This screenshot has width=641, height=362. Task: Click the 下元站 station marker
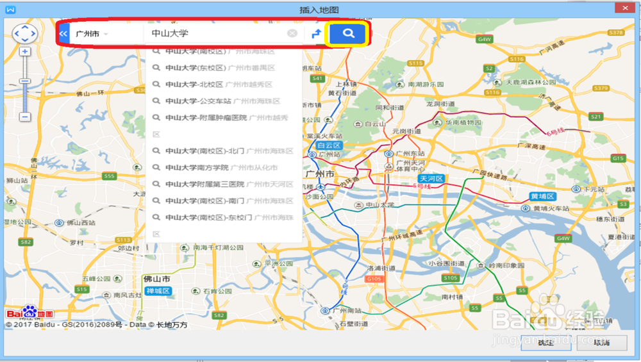(576, 189)
